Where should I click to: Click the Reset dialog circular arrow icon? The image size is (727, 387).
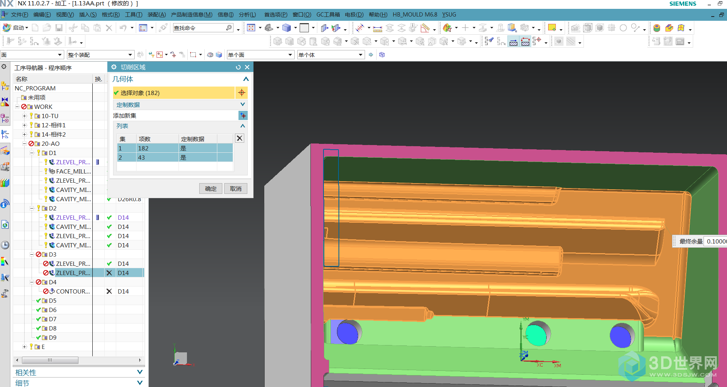click(x=238, y=67)
